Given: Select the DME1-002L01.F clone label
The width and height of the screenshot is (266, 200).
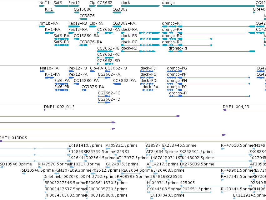Looking at the screenshot, I should 59,107.
